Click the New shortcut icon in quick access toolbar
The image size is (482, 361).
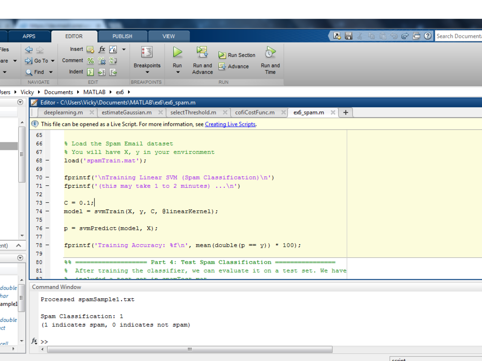click(337, 36)
